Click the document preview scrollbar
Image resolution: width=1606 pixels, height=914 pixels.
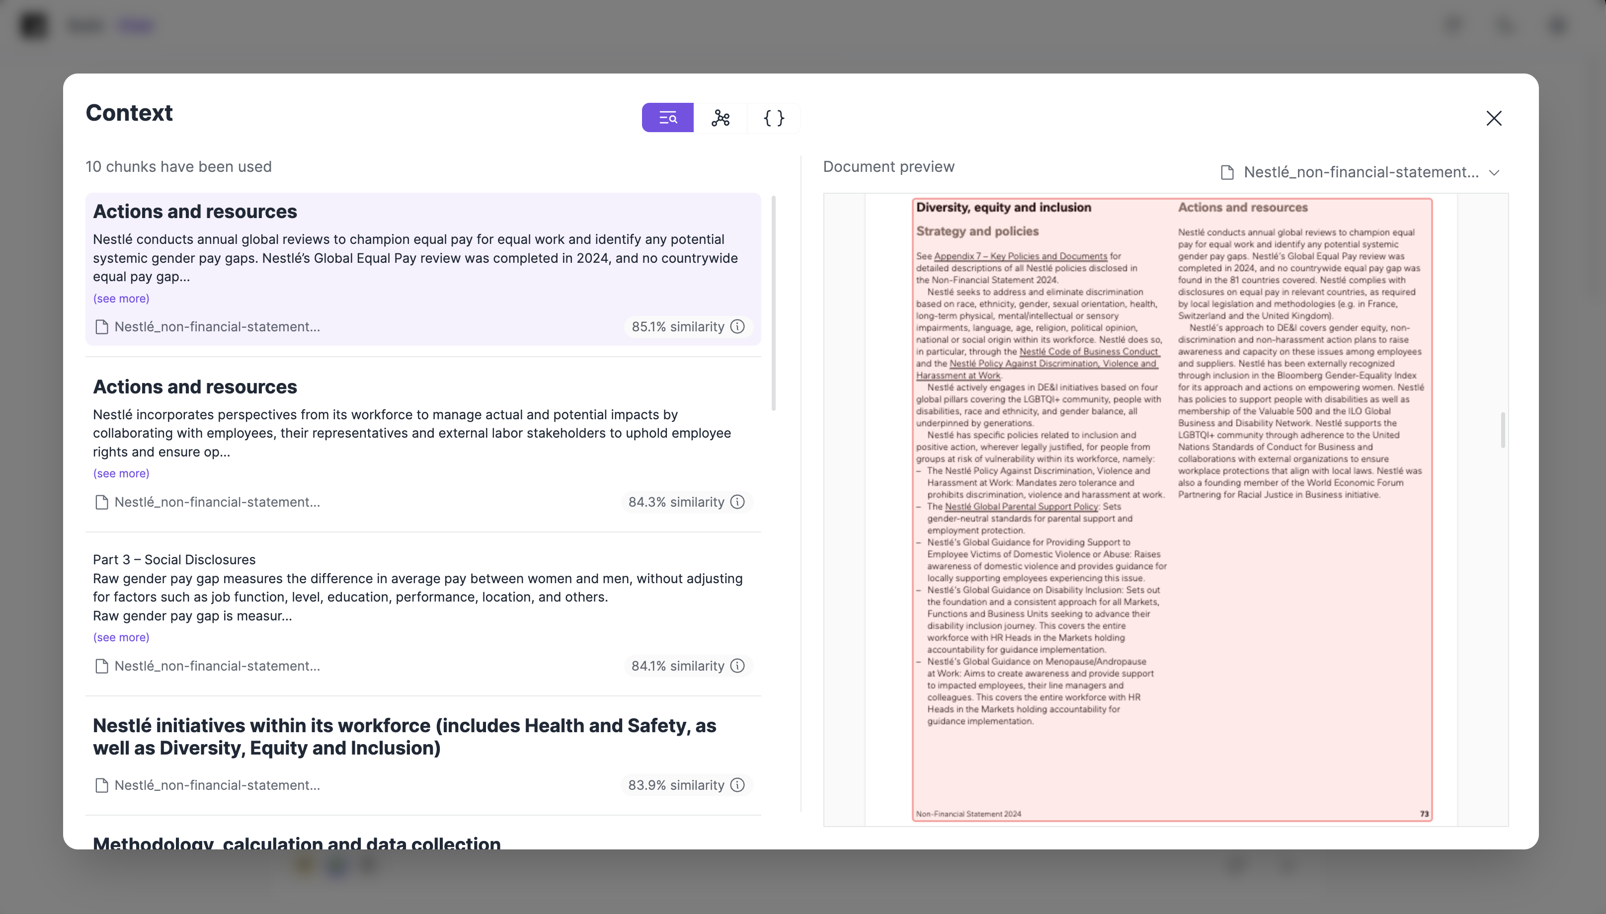click(1503, 429)
